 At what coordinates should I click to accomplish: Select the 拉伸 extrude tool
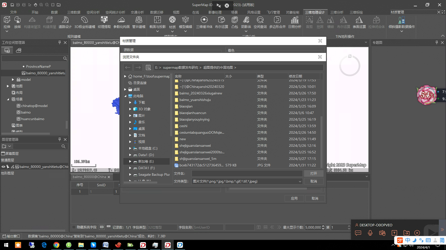tap(7, 22)
